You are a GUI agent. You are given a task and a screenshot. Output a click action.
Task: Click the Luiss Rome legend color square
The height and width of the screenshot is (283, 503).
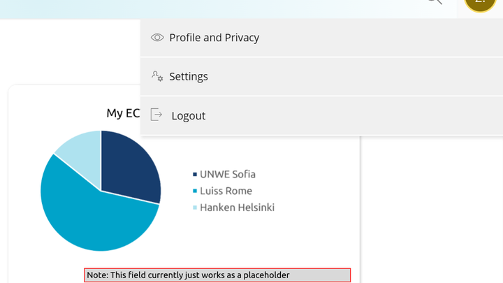coord(195,191)
